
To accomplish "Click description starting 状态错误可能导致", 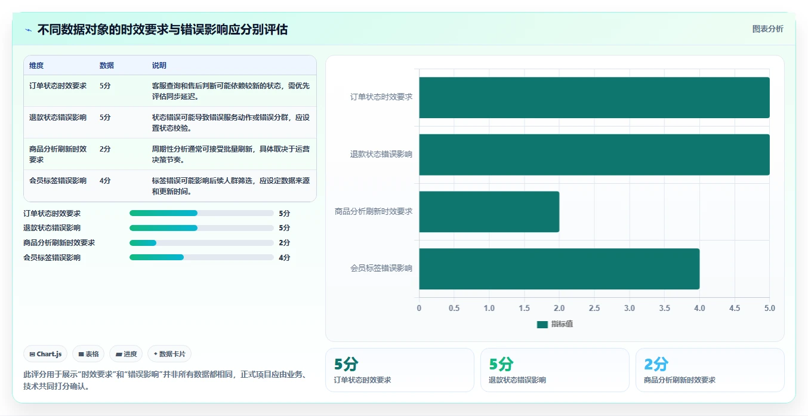I will click(231, 122).
